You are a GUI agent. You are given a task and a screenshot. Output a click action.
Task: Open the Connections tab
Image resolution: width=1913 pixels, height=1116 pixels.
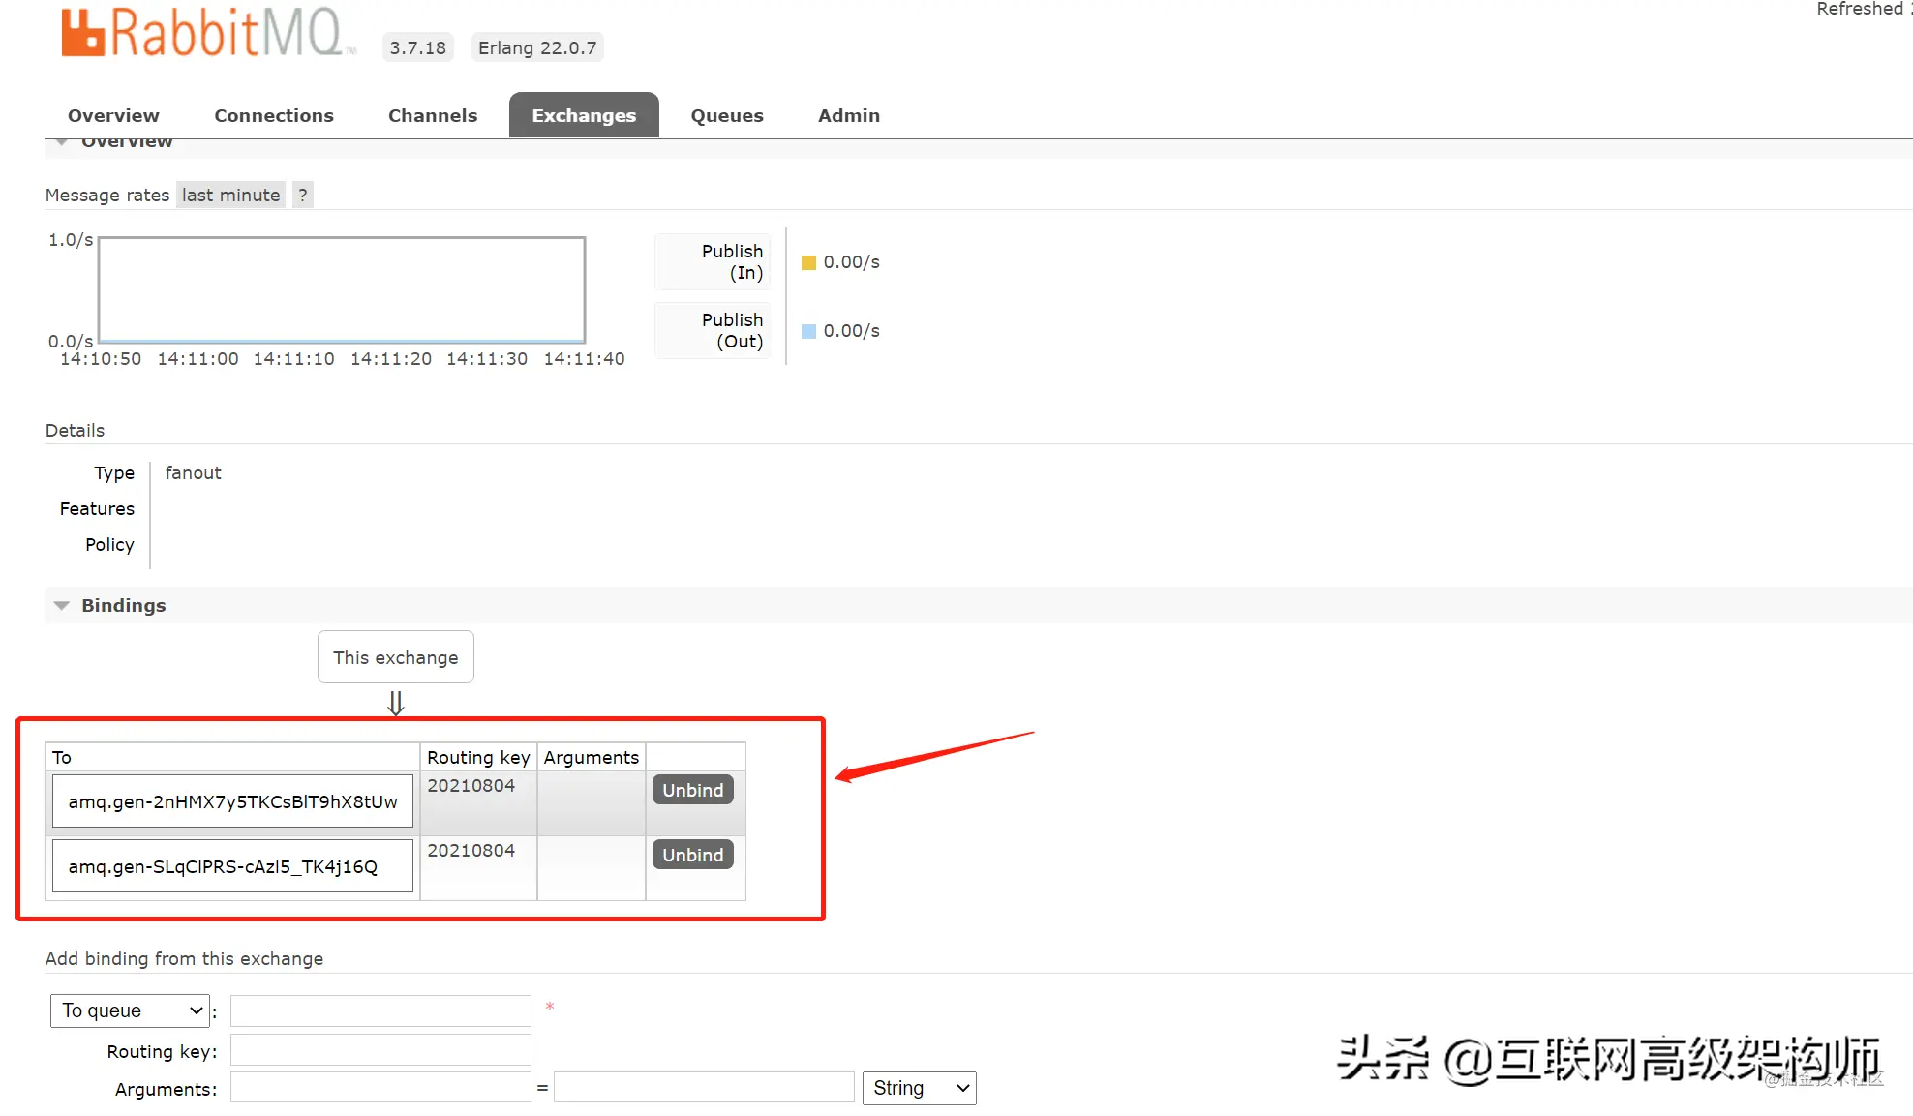coord(274,115)
